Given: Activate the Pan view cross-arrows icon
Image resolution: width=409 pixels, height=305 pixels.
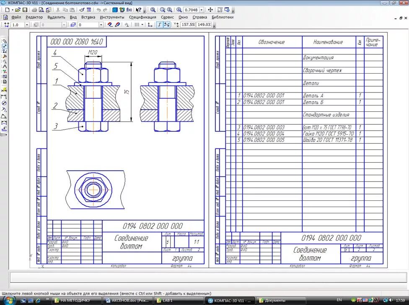Looking at the screenshot, I should [x=210, y=10].
